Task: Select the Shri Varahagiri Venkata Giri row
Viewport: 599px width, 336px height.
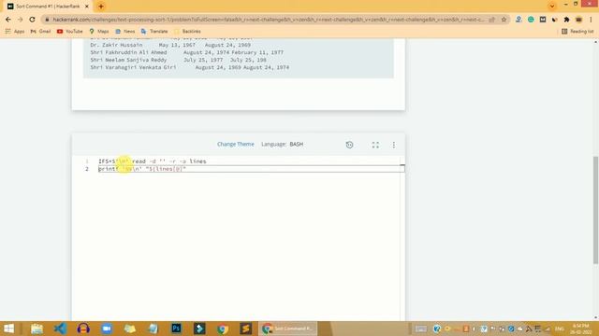Action: [x=190, y=67]
